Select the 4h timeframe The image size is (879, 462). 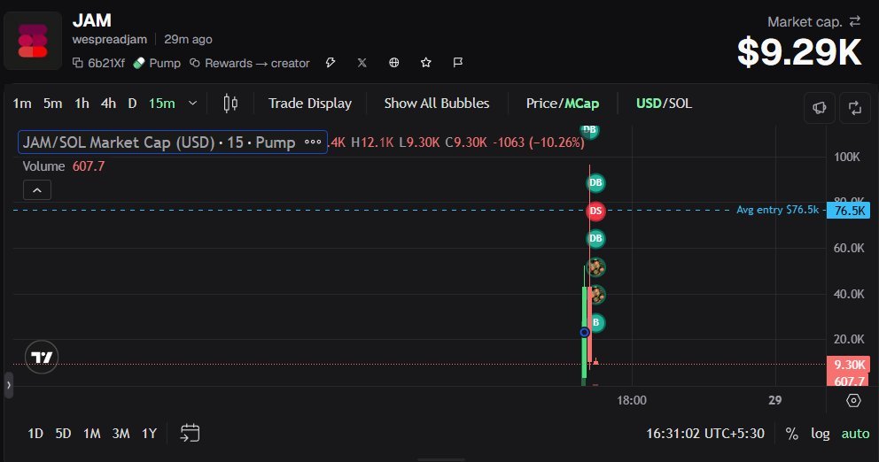click(108, 103)
